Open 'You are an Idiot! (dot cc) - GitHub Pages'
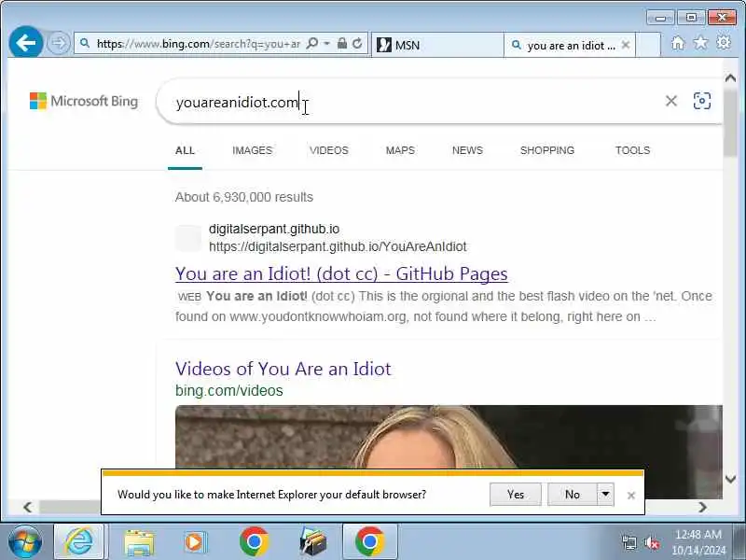The image size is (746, 560). (x=341, y=273)
